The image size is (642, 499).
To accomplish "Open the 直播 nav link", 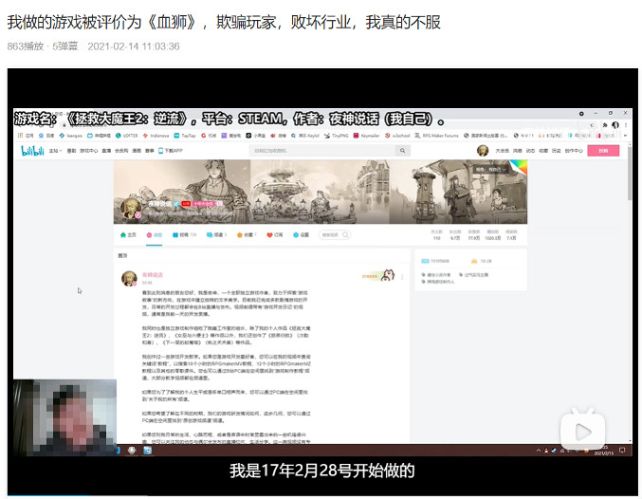I will (106, 151).
